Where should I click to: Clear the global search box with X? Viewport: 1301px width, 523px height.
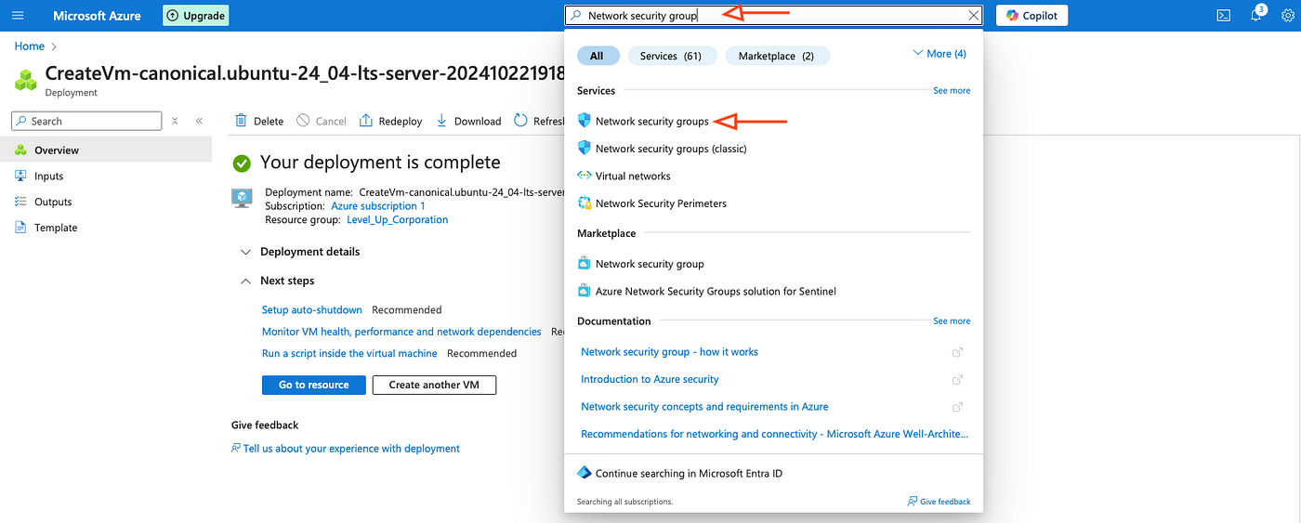[973, 15]
